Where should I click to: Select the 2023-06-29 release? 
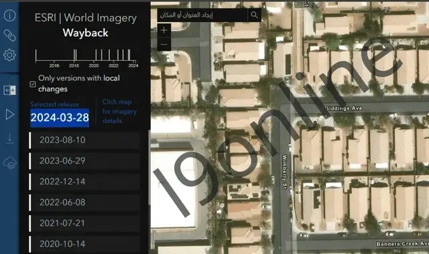[84, 160]
